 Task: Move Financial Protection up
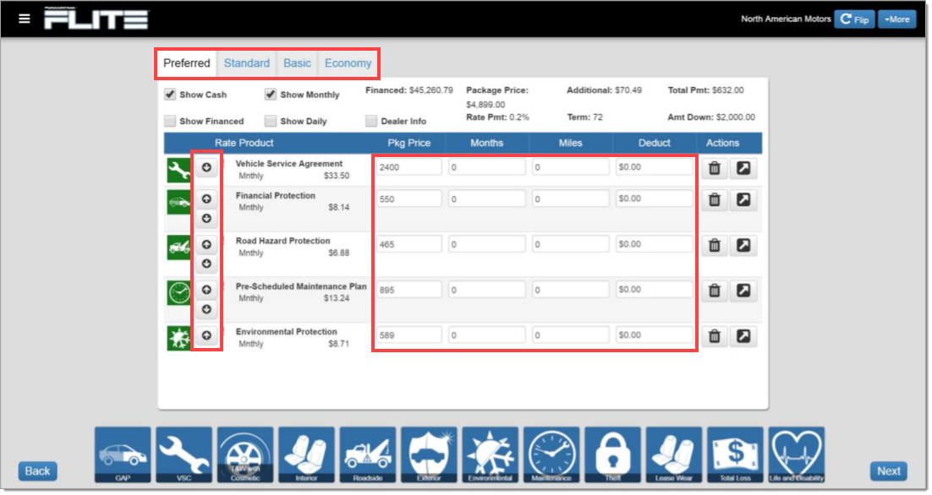pyautogui.click(x=207, y=199)
